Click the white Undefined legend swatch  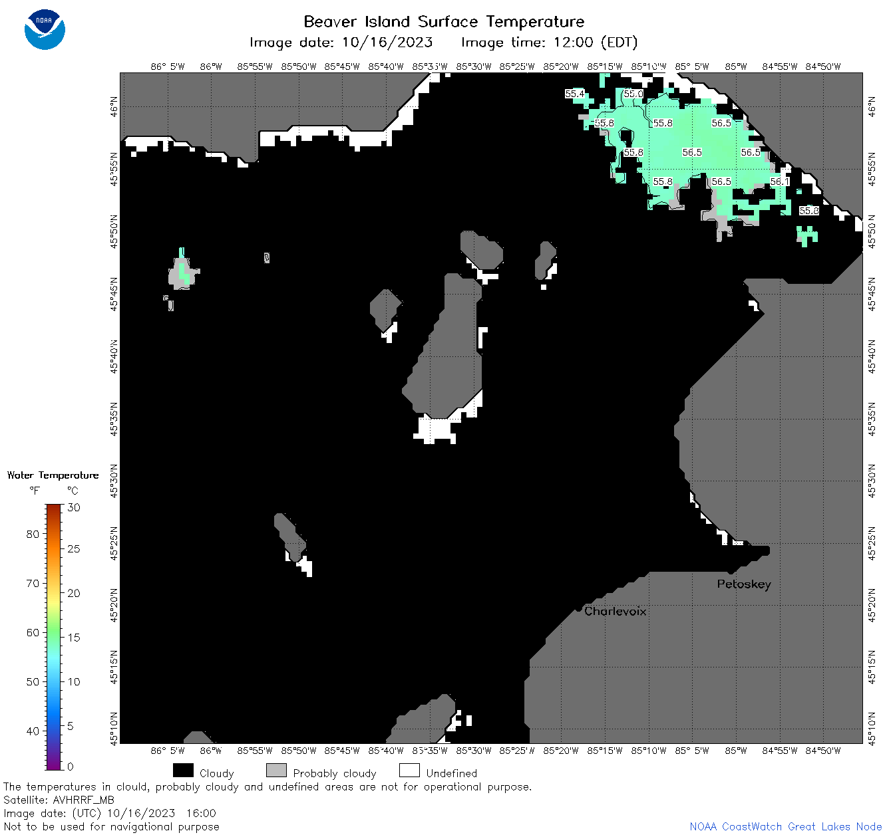[x=409, y=771]
